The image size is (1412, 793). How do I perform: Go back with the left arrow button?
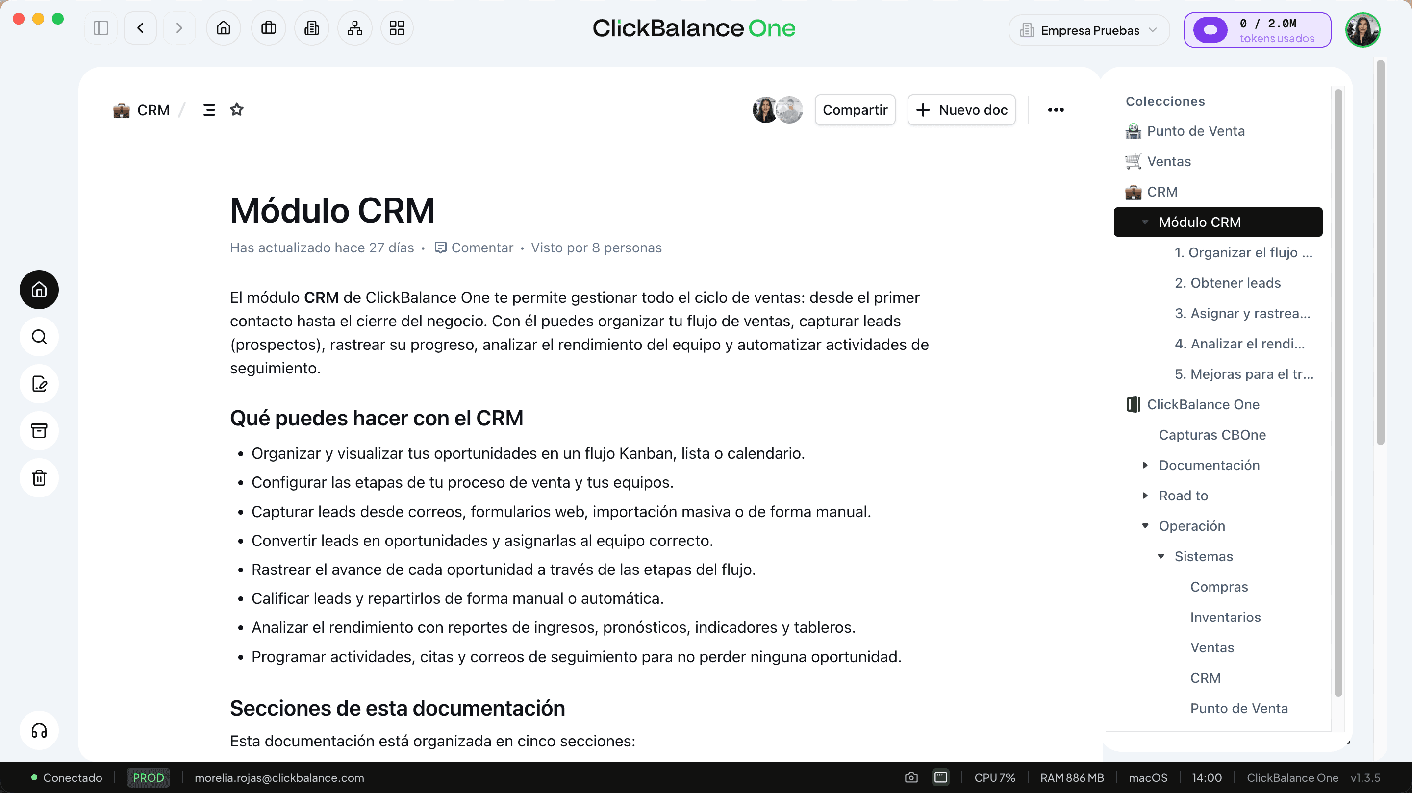[x=140, y=28]
